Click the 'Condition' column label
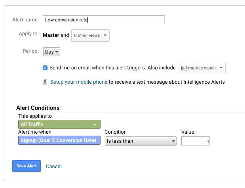The width and height of the screenshot is (245, 188). click(115, 132)
